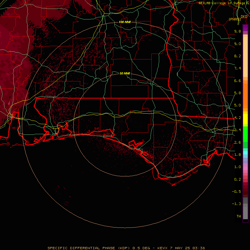Click the -0.5 value on color scale
The width and height of the screenshot is (250, 250).
[236, 192]
